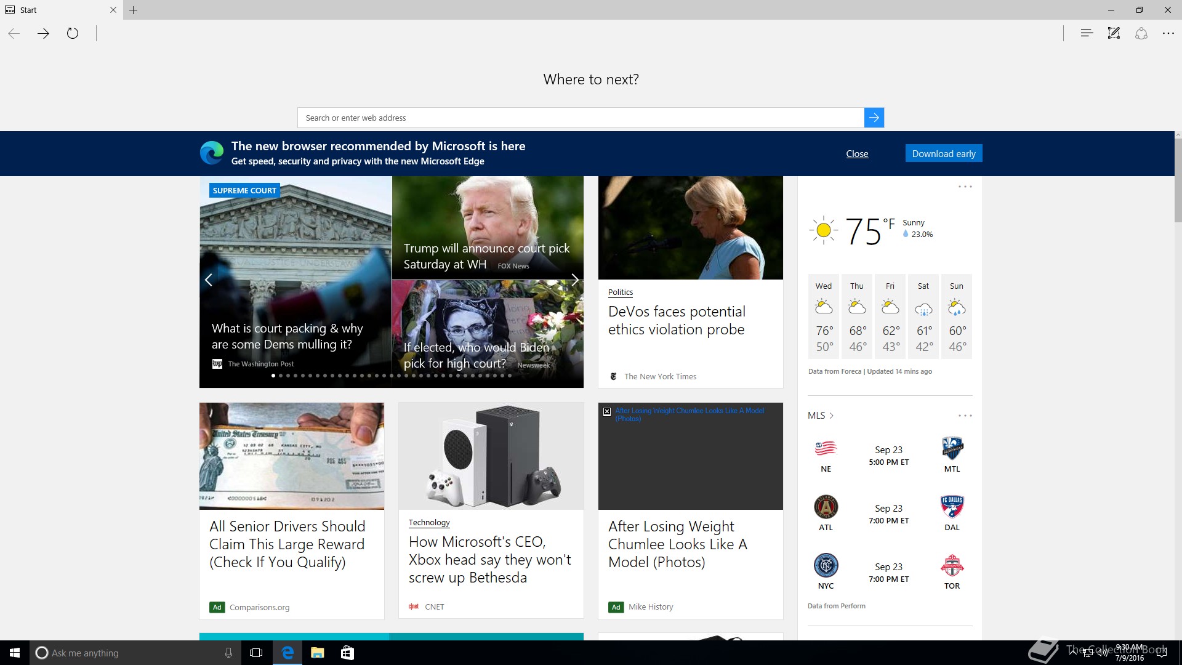
Task: Open Microsoft CEO Xbox Bethesda article
Action: click(490, 560)
